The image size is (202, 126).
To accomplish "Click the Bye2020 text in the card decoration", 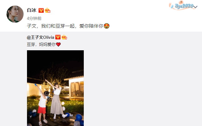I will click(184, 6).
